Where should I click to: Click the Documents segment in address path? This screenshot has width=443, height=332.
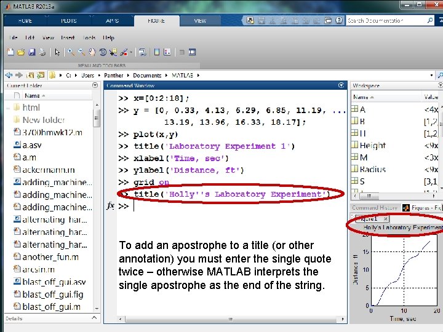(x=147, y=76)
